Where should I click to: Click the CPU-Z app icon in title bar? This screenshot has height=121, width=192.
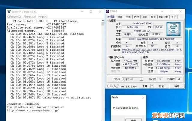click(107, 11)
